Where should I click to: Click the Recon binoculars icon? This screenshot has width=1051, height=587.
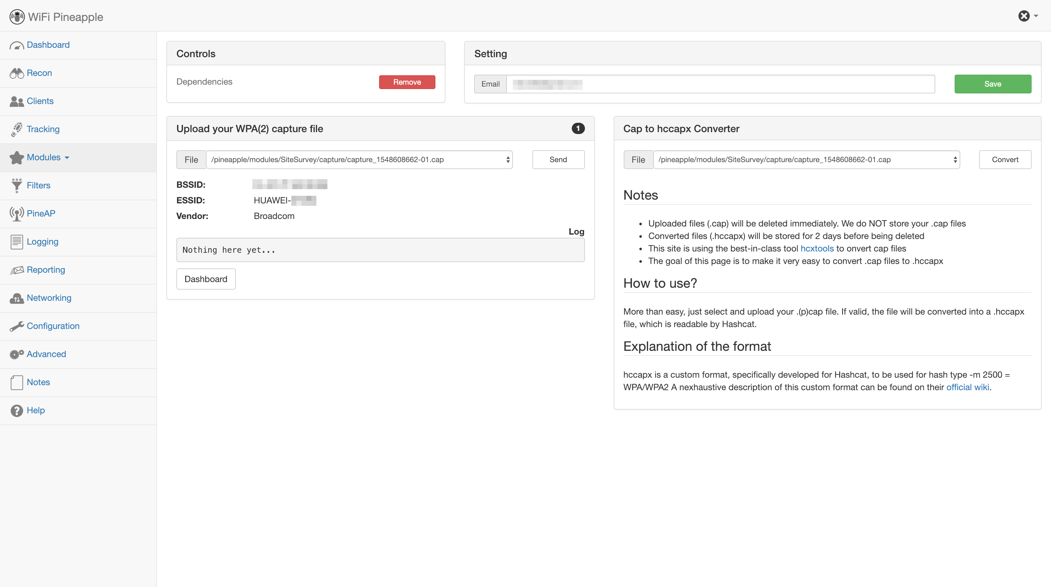pos(17,73)
